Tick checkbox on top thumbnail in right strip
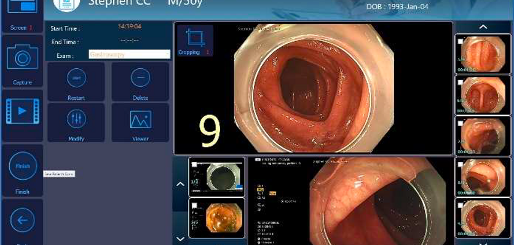Screen dimensions: 514x245 461,41
